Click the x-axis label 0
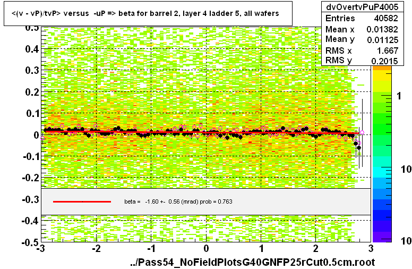The width and height of the screenshot is (412, 269). (x=206, y=248)
